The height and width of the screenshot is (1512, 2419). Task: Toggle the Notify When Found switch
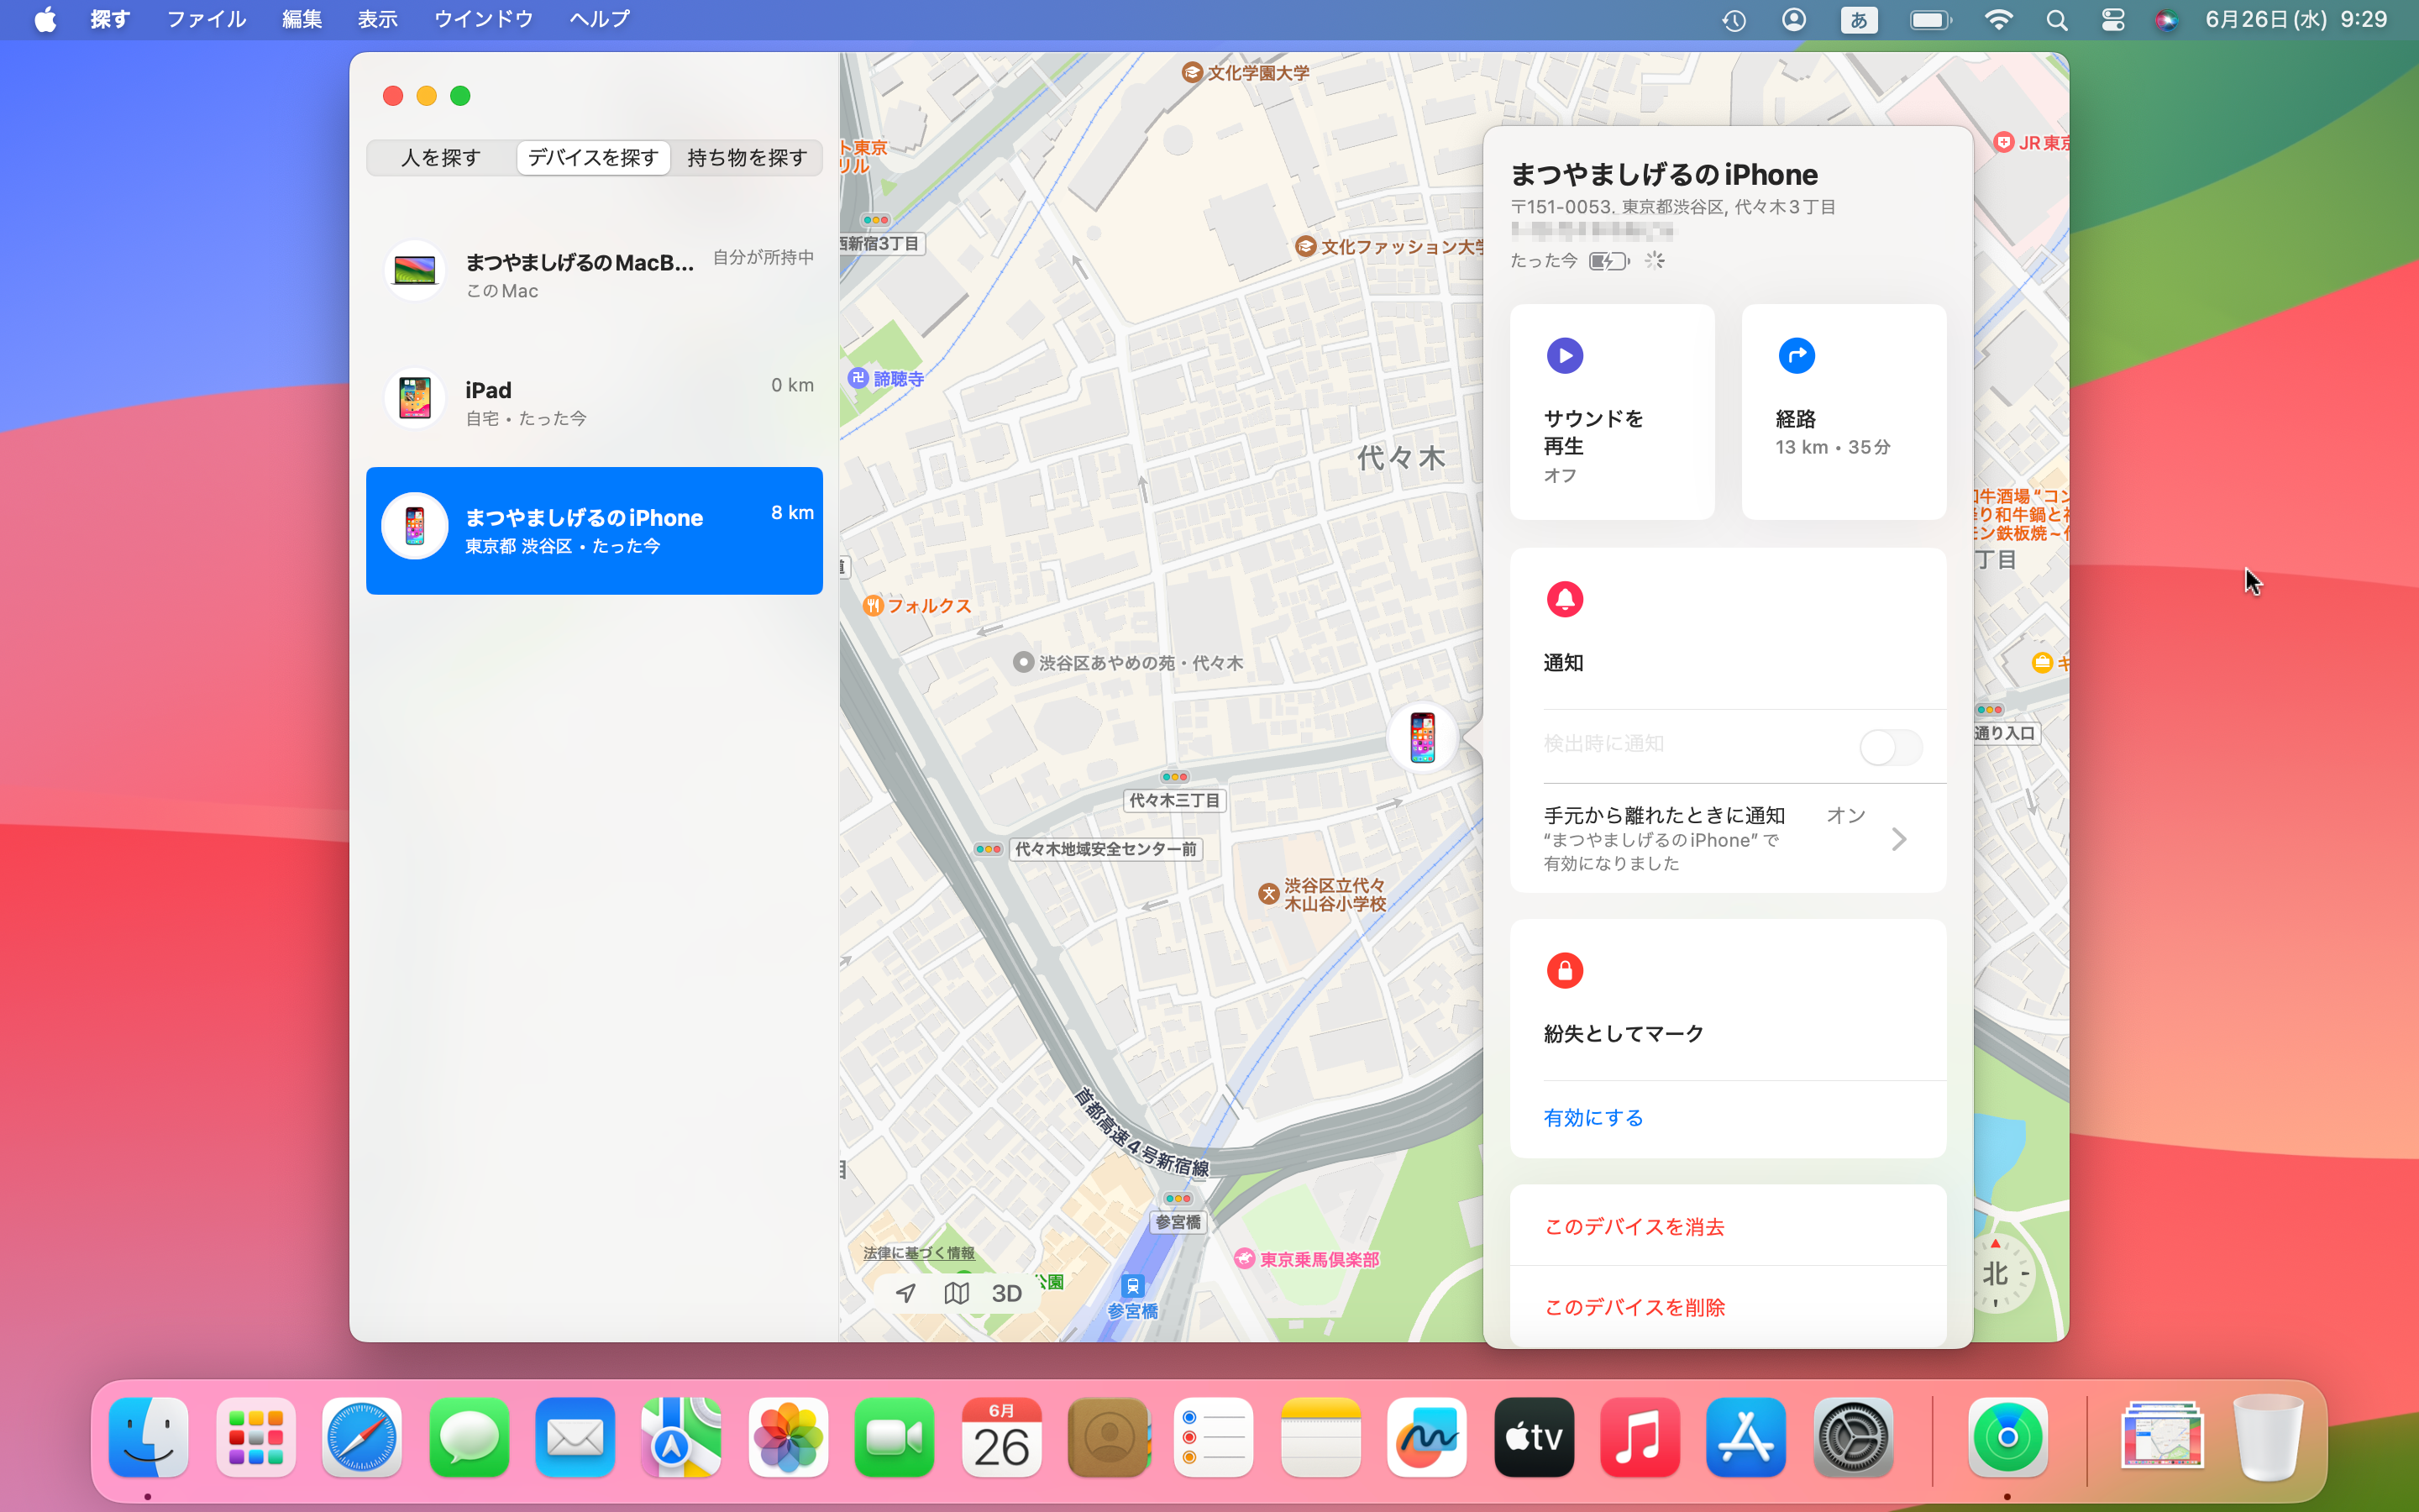(1889, 747)
